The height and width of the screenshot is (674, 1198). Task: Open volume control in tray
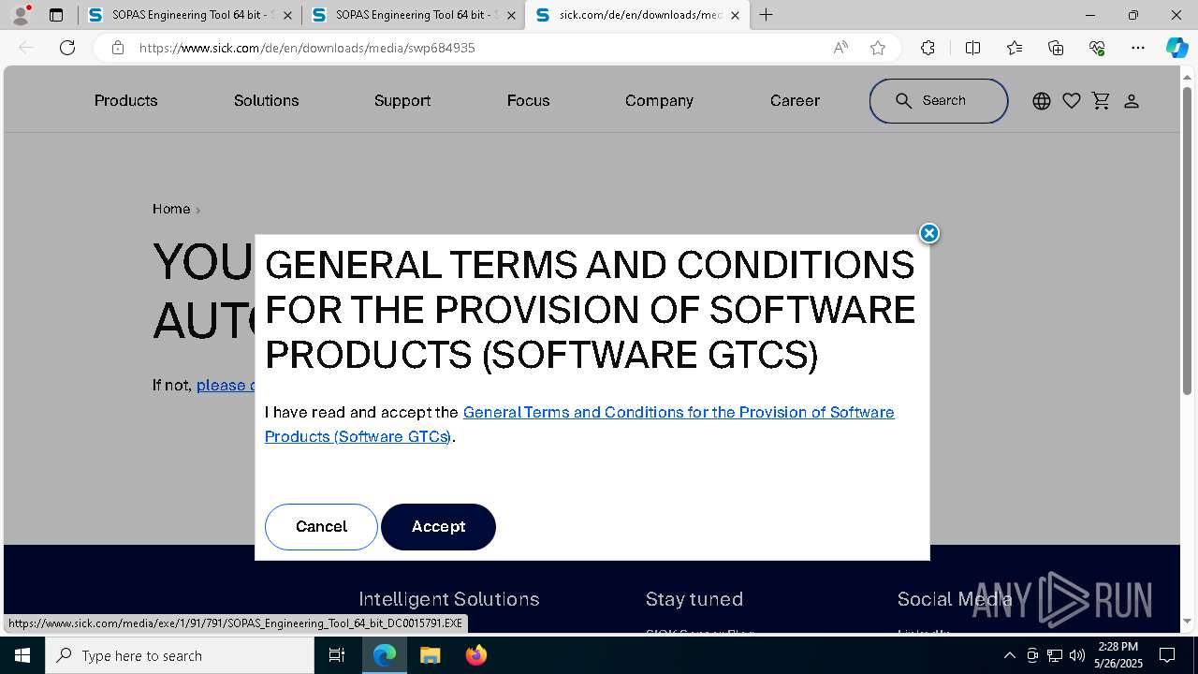pos(1077,655)
